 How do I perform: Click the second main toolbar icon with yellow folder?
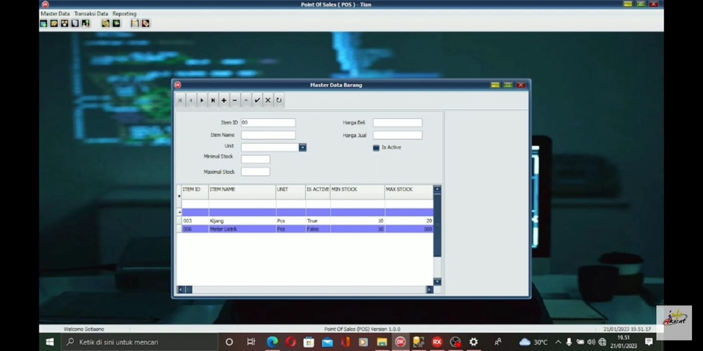[54, 23]
